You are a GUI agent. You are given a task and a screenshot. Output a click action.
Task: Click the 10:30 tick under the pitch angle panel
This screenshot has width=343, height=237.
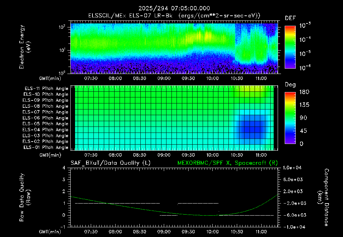point(237,155)
